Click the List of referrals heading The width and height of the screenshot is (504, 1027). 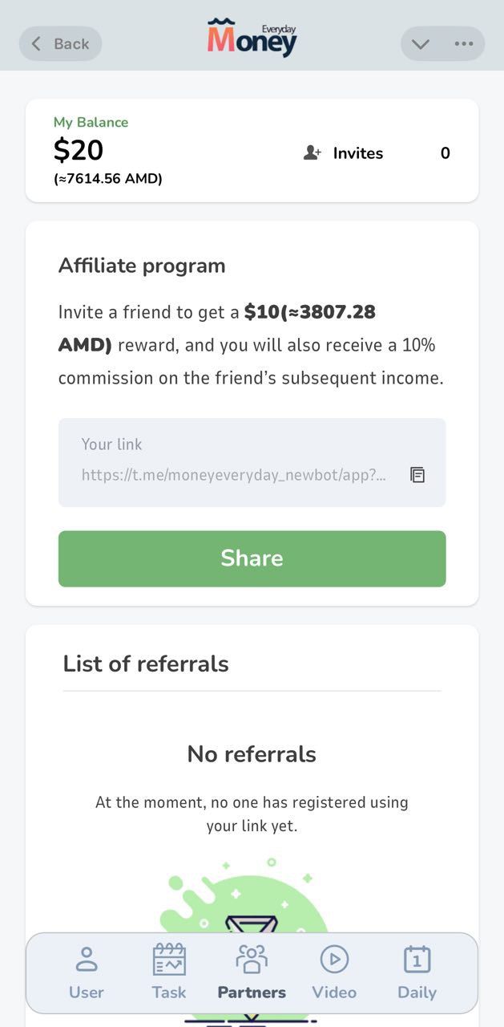[x=146, y=664]
